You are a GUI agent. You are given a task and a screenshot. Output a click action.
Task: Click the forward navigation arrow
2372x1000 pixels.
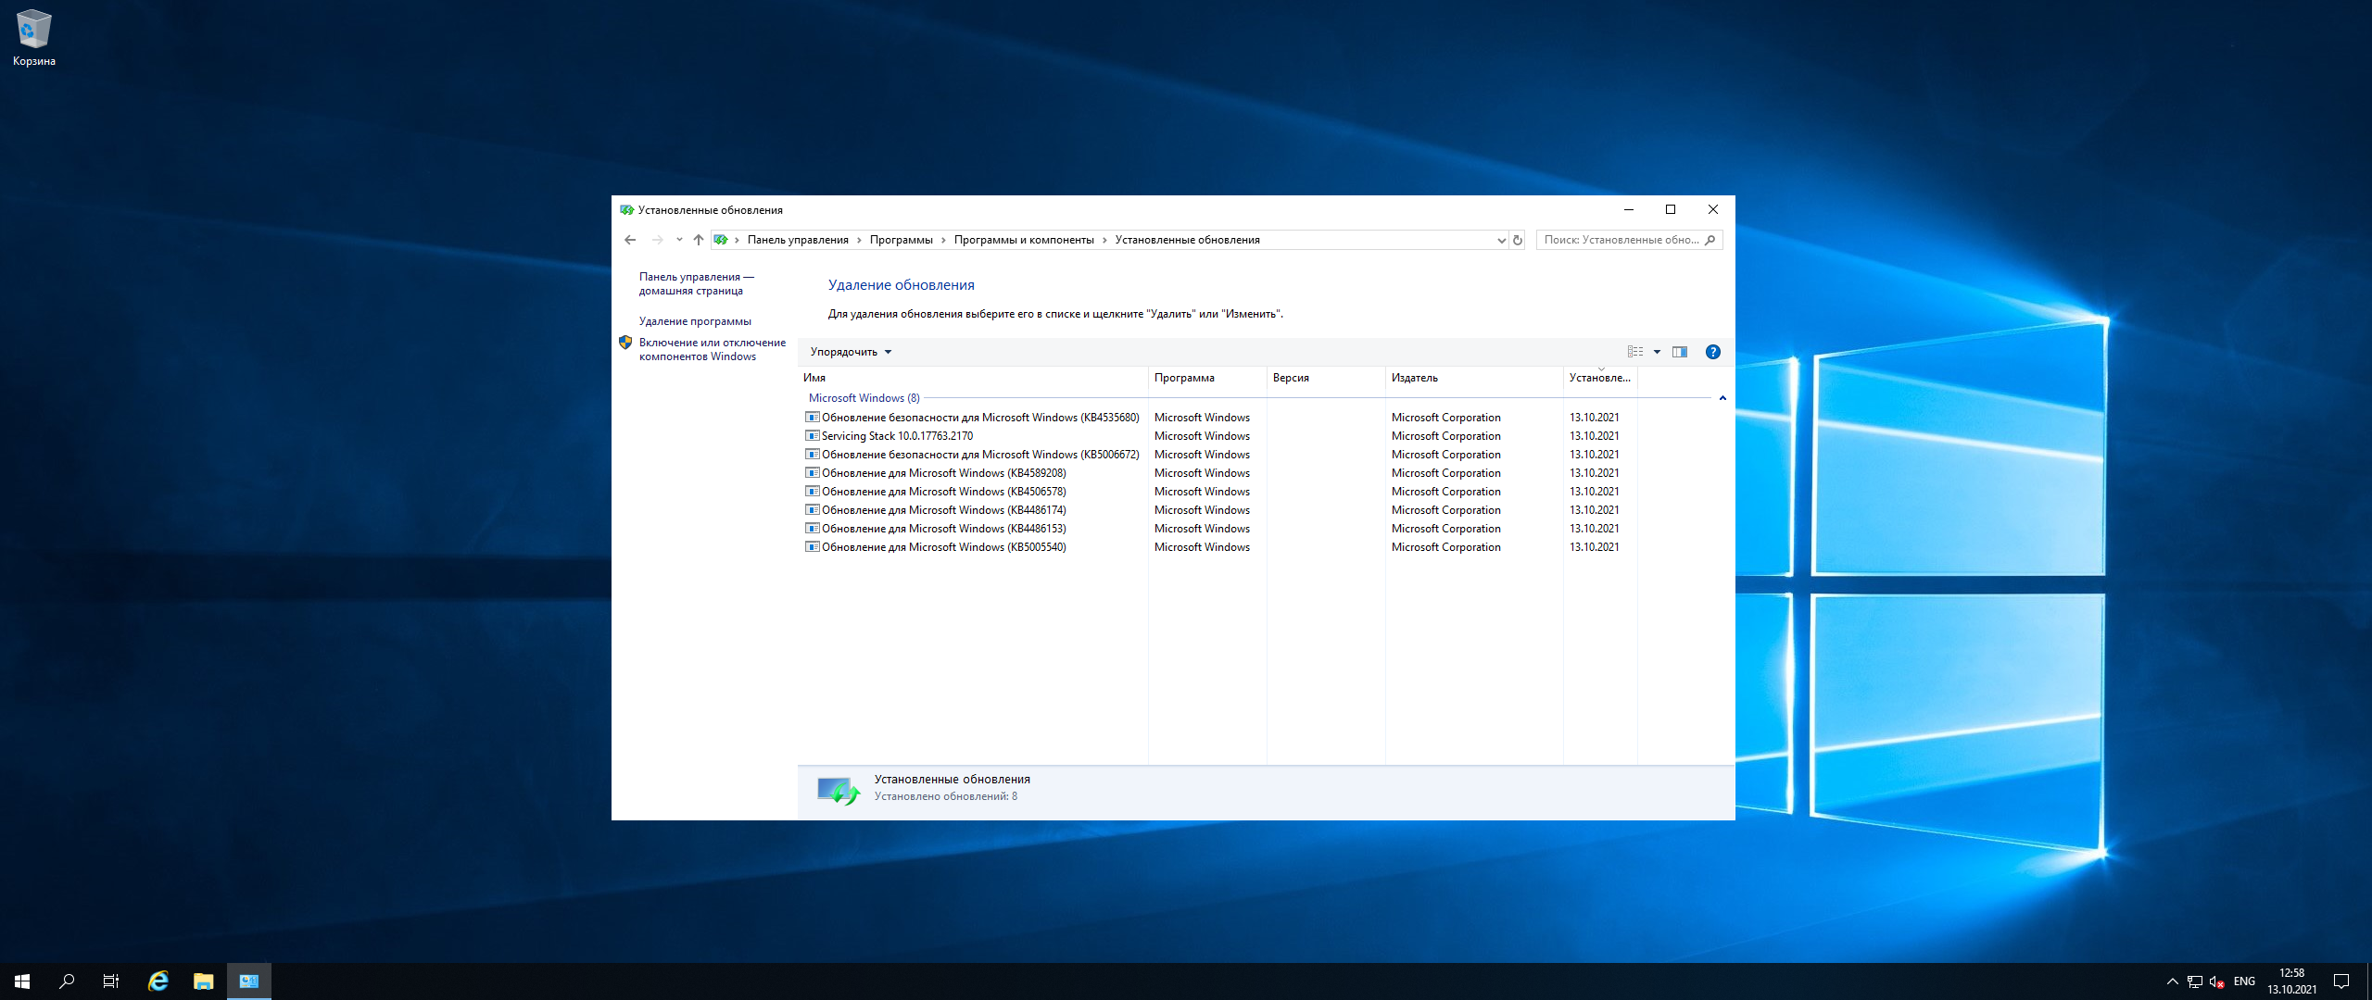[657, 240]
